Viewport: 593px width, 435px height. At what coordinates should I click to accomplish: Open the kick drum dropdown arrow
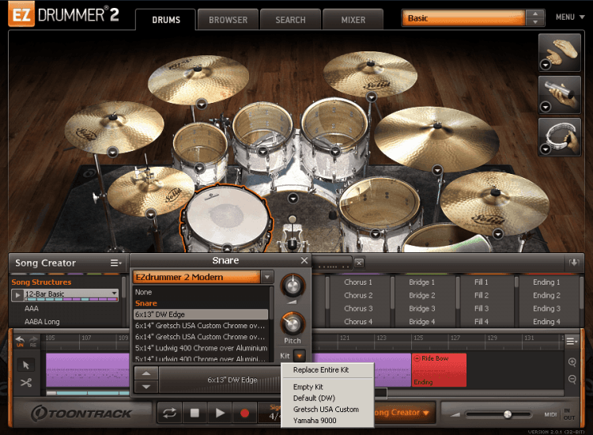coord(293,198)
